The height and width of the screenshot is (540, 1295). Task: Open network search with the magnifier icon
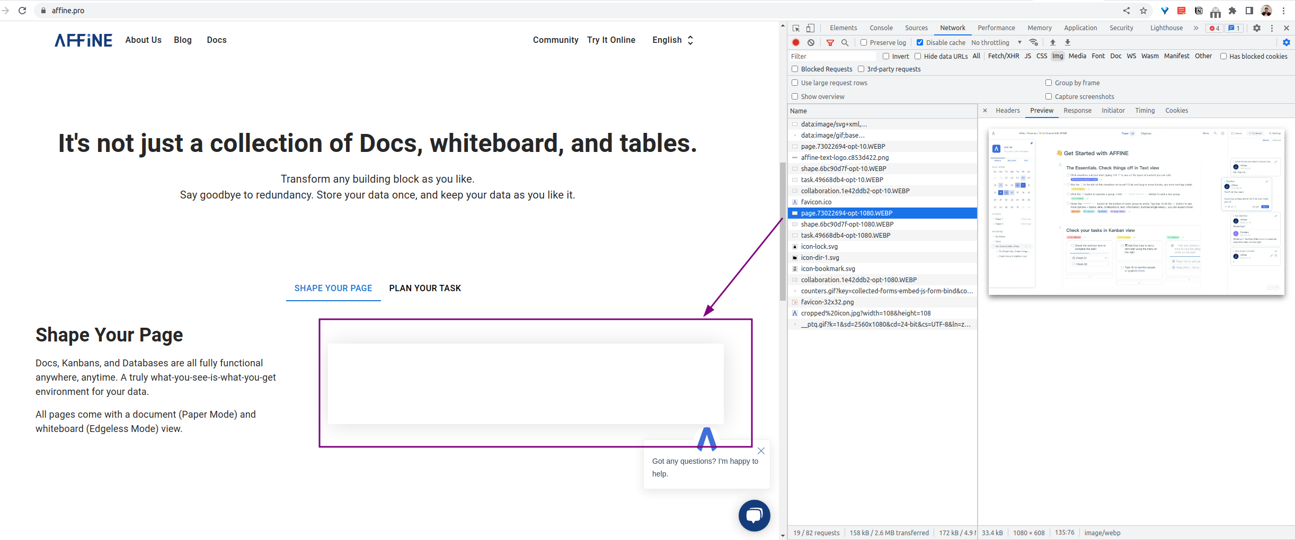point(845,42)
